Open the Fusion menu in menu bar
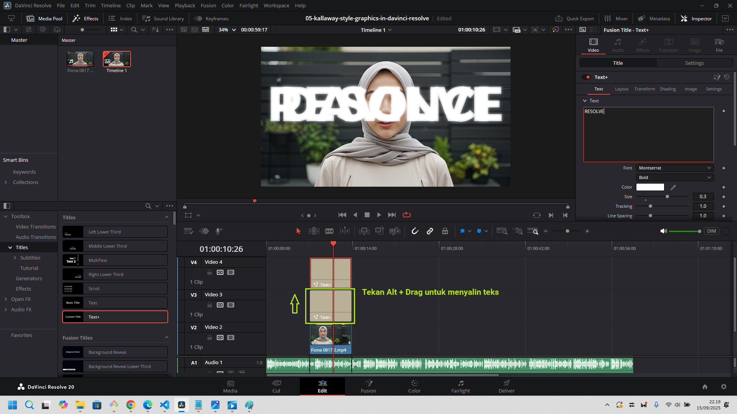The height and width of the screenshot is (414, 737). (x=208, y=5)
